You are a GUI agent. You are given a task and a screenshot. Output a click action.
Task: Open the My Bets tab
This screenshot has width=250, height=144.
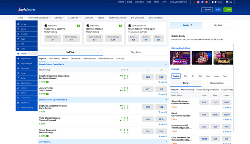[x=218, y=25]
